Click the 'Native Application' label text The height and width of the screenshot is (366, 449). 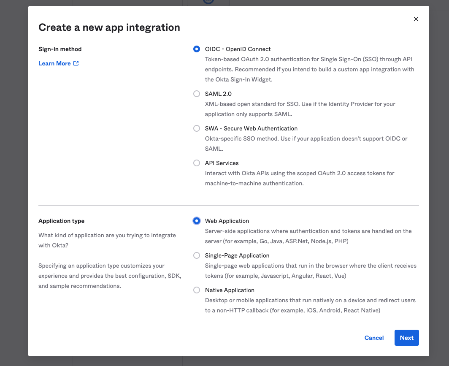(230, 290)
